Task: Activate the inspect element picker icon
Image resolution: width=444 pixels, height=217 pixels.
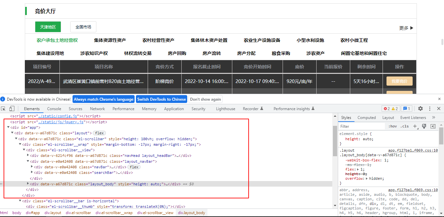Action: click(3, 109)
